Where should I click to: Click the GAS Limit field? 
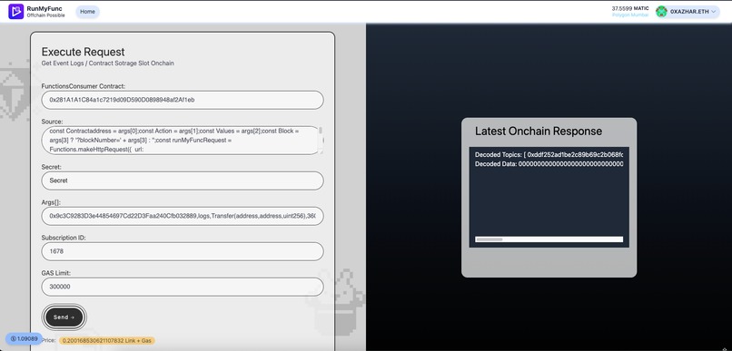tap(183, 287)
